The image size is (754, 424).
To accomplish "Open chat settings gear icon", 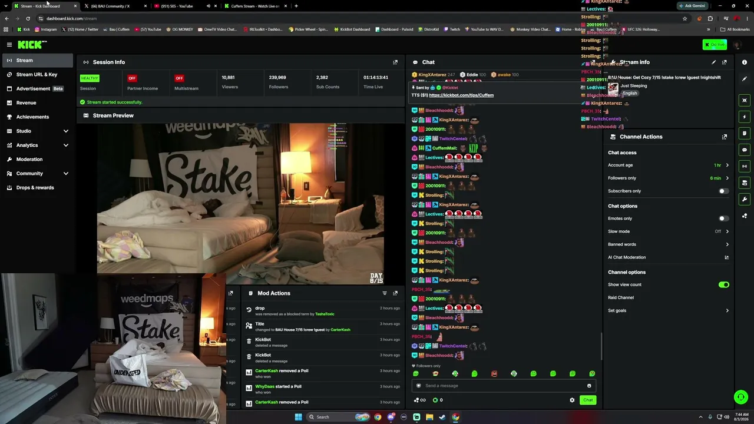I will click(x=572, y=400).
